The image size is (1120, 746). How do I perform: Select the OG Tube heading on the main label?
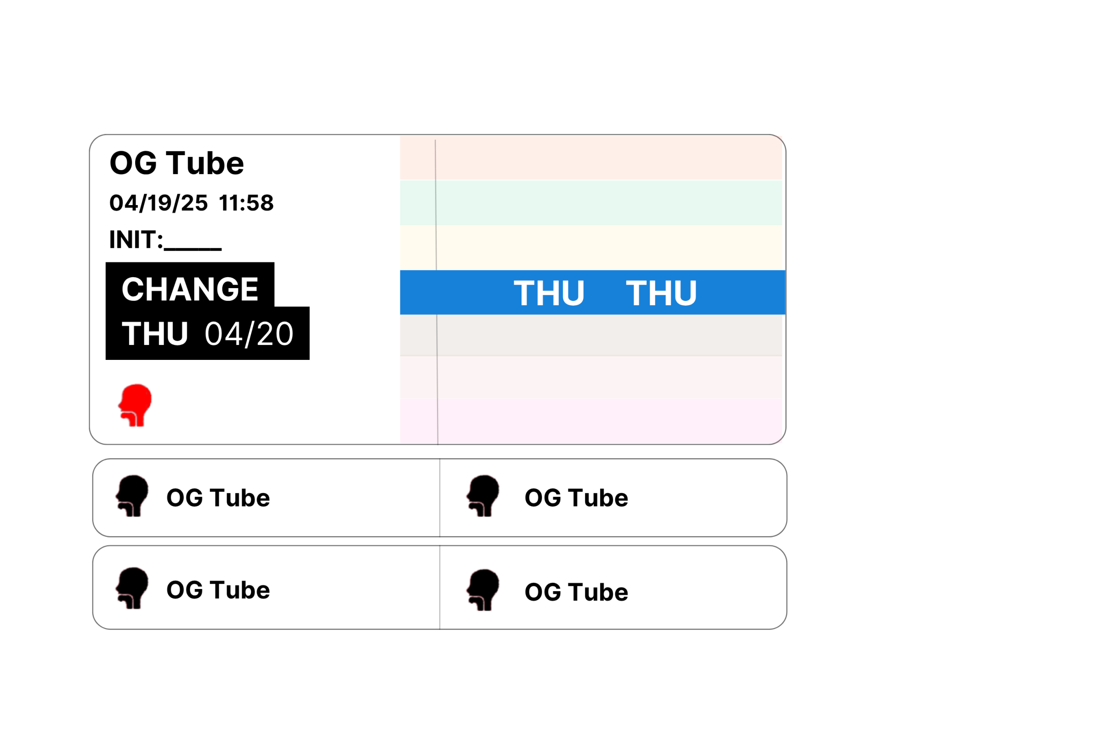coord(177,163)
